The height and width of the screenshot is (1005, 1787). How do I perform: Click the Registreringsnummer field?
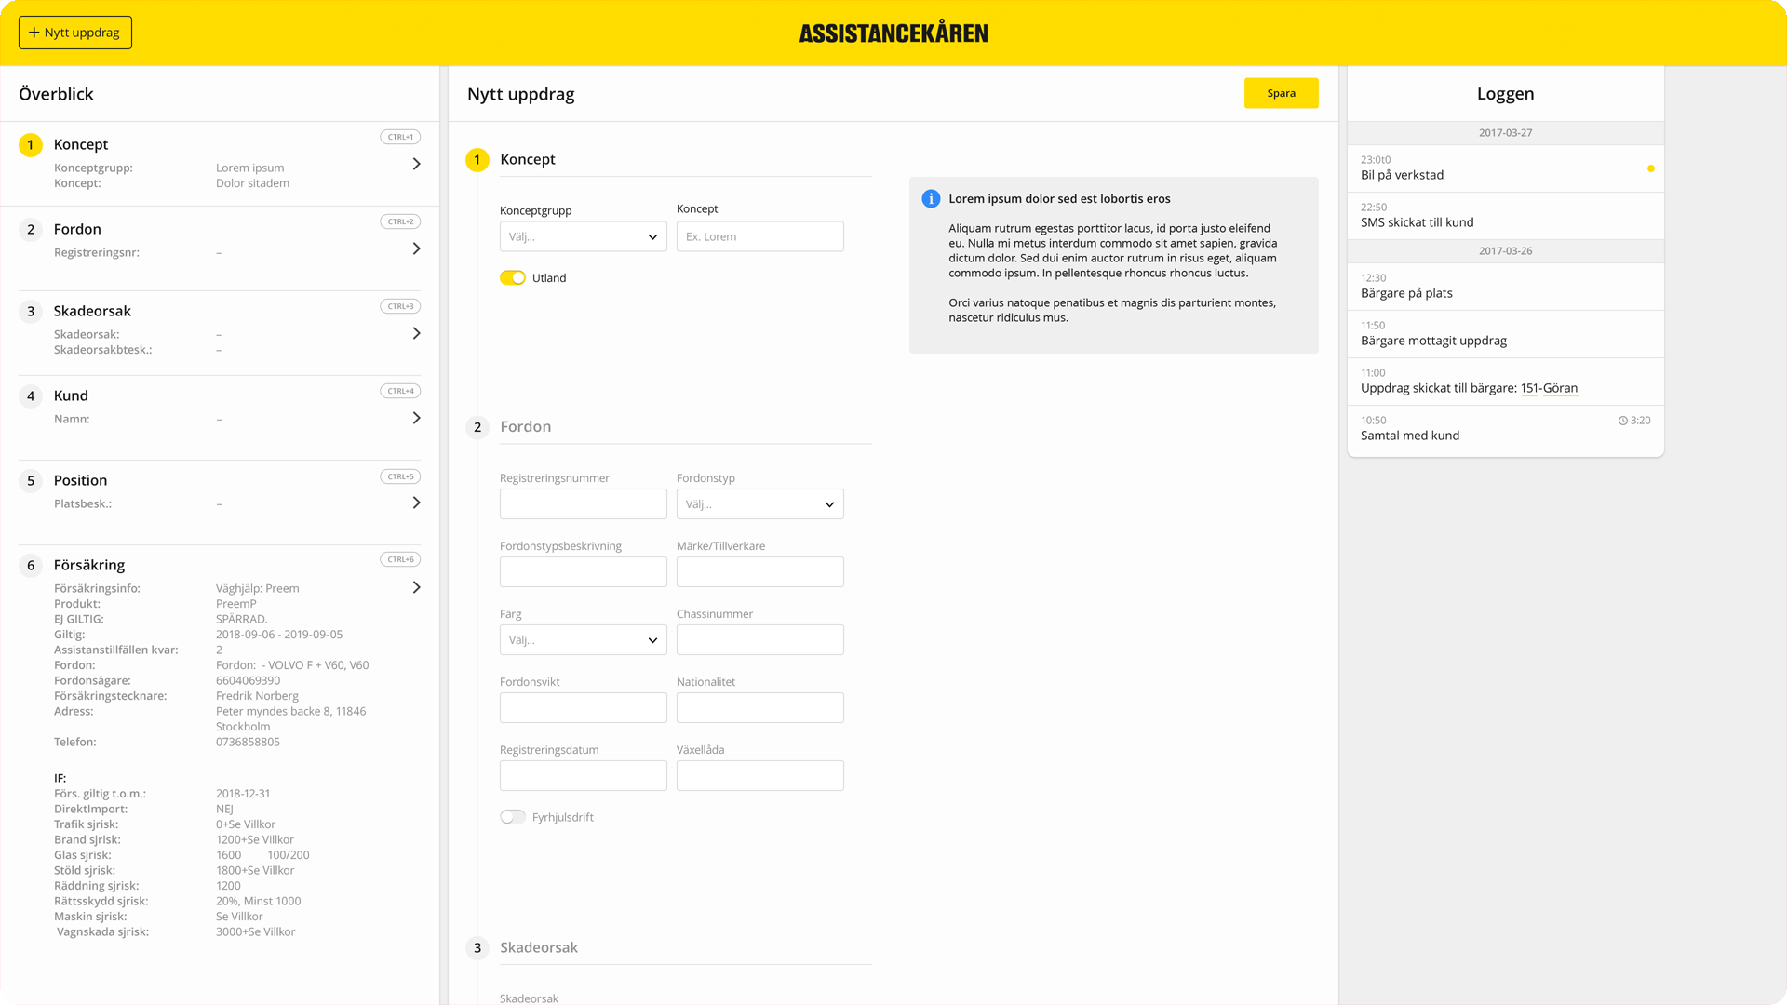coord(583,504)
